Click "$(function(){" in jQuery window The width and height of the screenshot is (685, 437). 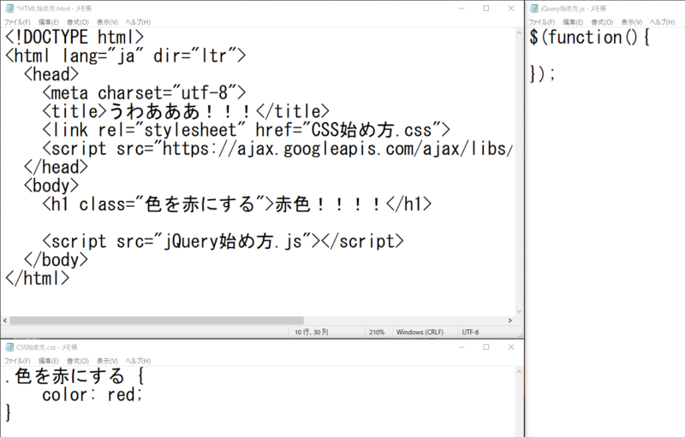click(x=590, y=37)
